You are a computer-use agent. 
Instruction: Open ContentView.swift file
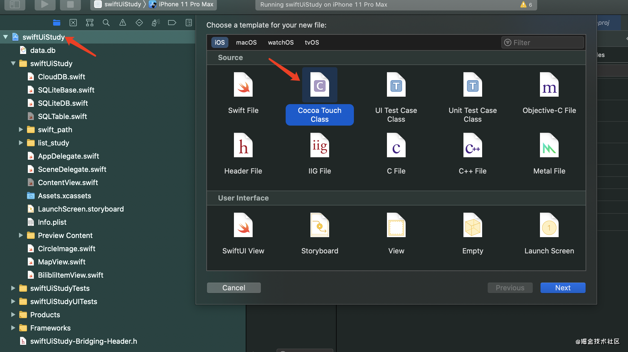[x=68, y=182]
